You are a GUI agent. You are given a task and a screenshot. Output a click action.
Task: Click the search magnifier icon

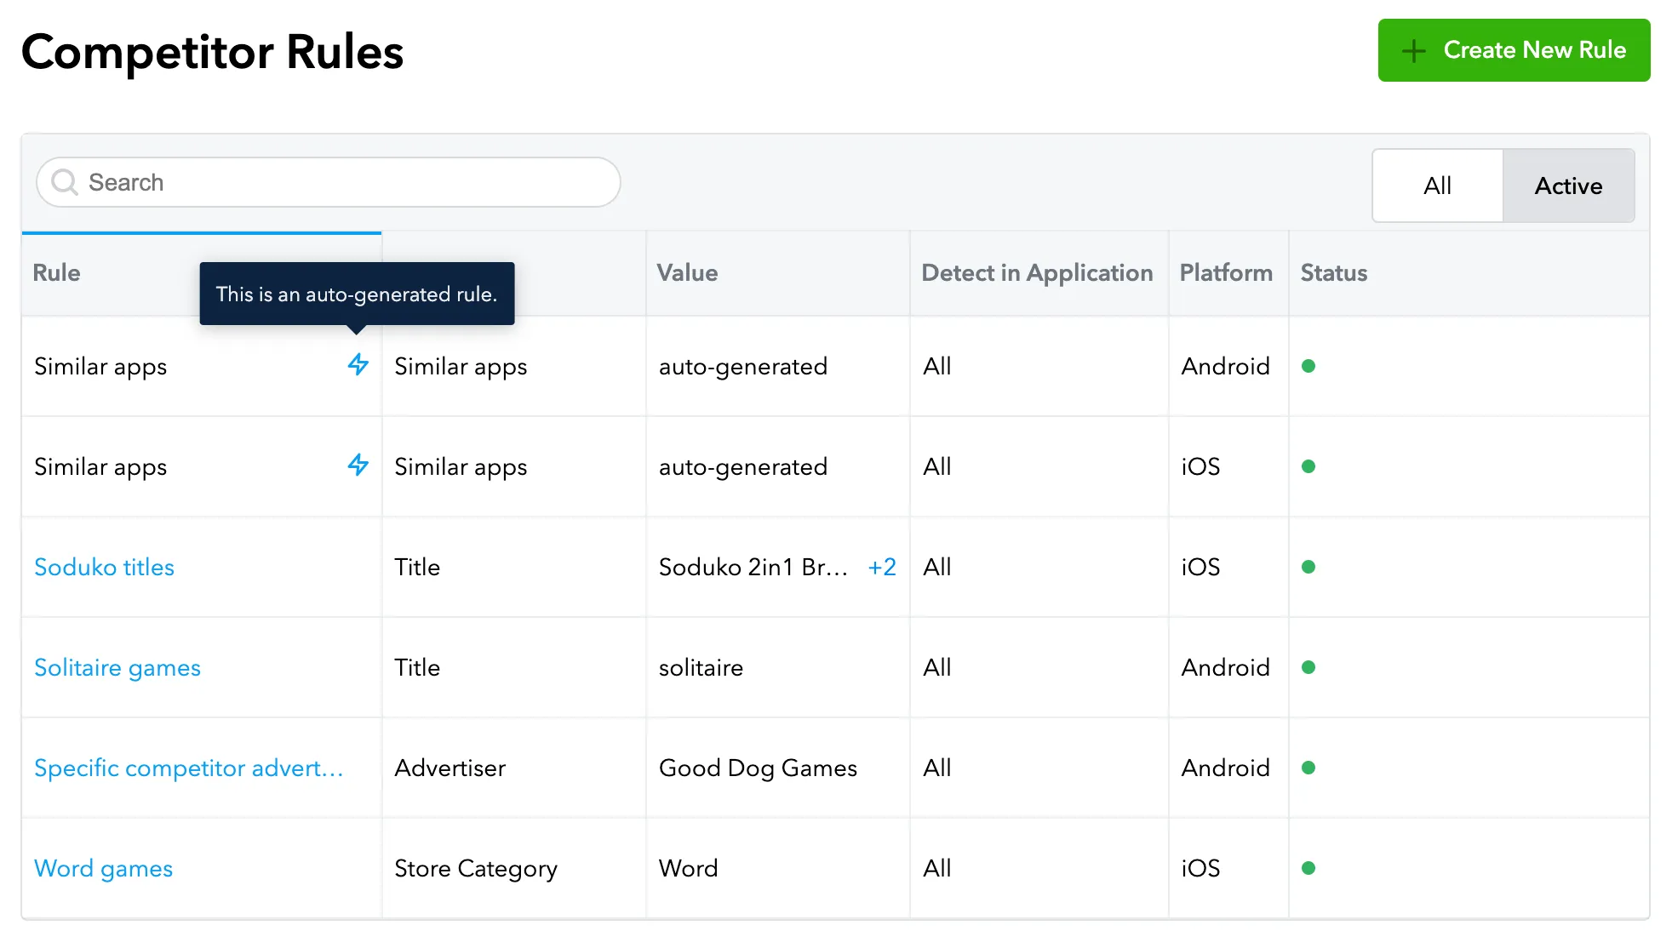tap(65, 182)
